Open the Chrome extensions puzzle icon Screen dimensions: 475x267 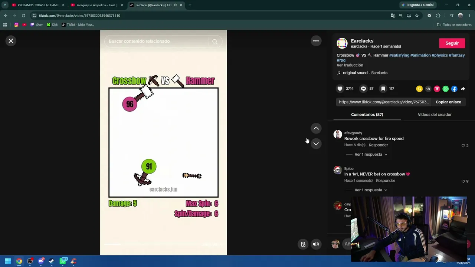(x=438, y=16)
